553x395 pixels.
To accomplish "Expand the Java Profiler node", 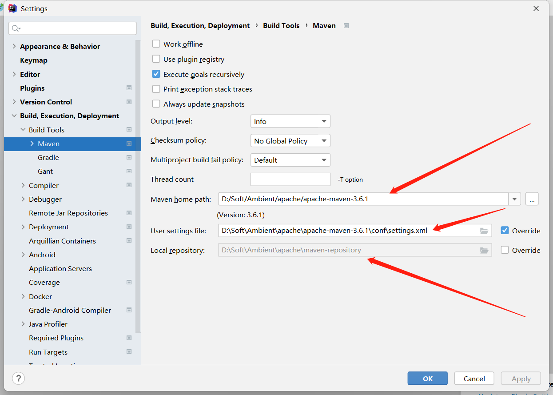I will (23, 324).
